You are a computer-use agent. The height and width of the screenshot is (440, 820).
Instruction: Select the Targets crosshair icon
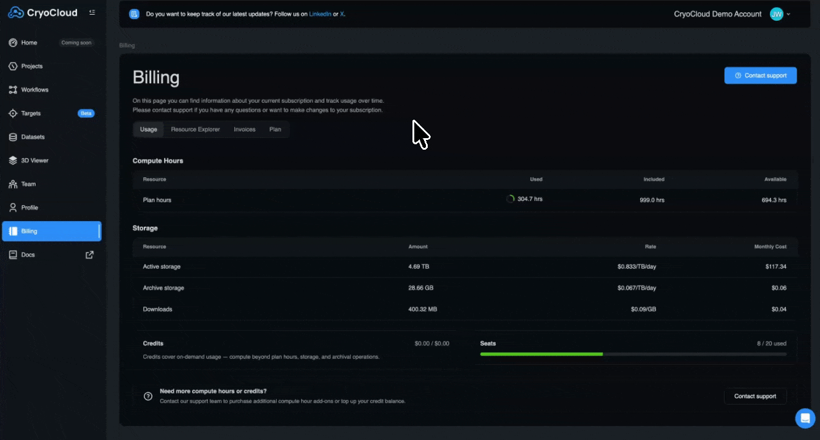click(13, 114)
